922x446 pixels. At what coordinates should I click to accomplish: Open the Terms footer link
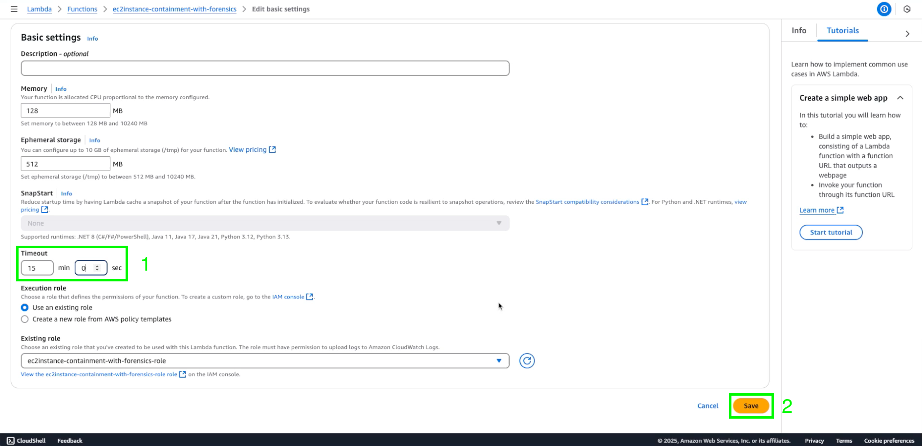pos(844,441)
